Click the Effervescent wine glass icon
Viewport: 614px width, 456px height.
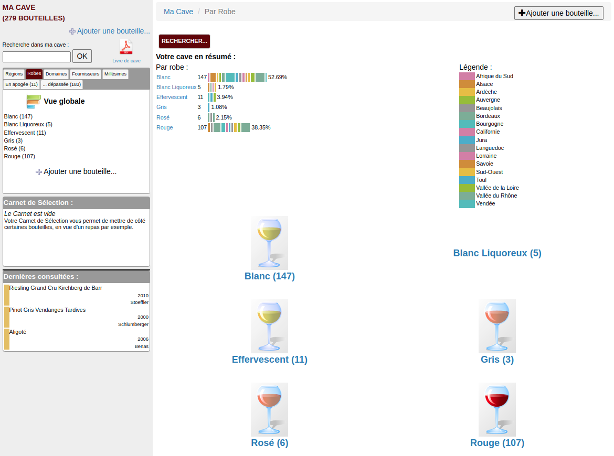[269, 326]
